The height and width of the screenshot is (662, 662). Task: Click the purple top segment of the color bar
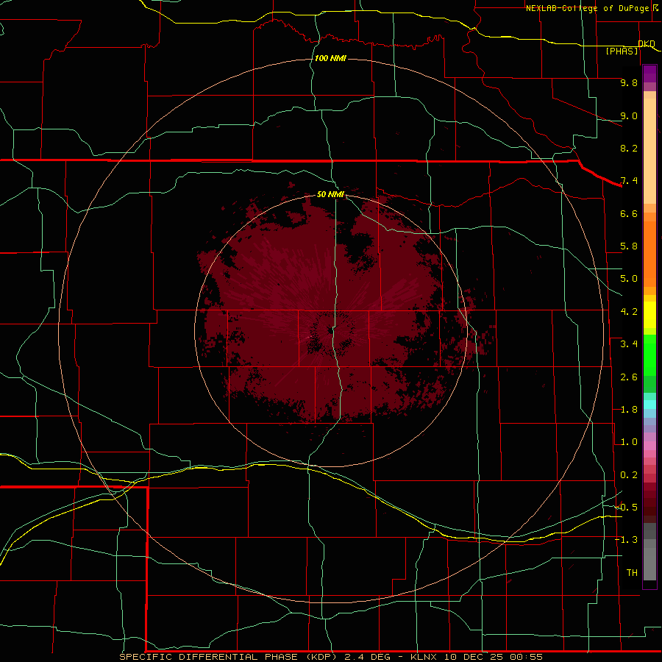(x=649, y=74)
